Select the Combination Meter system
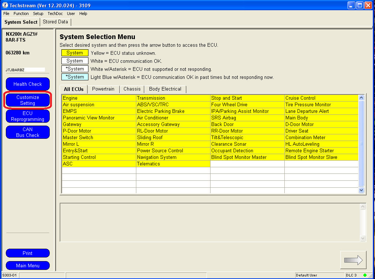The image size is (375, 279). (321, 137)
